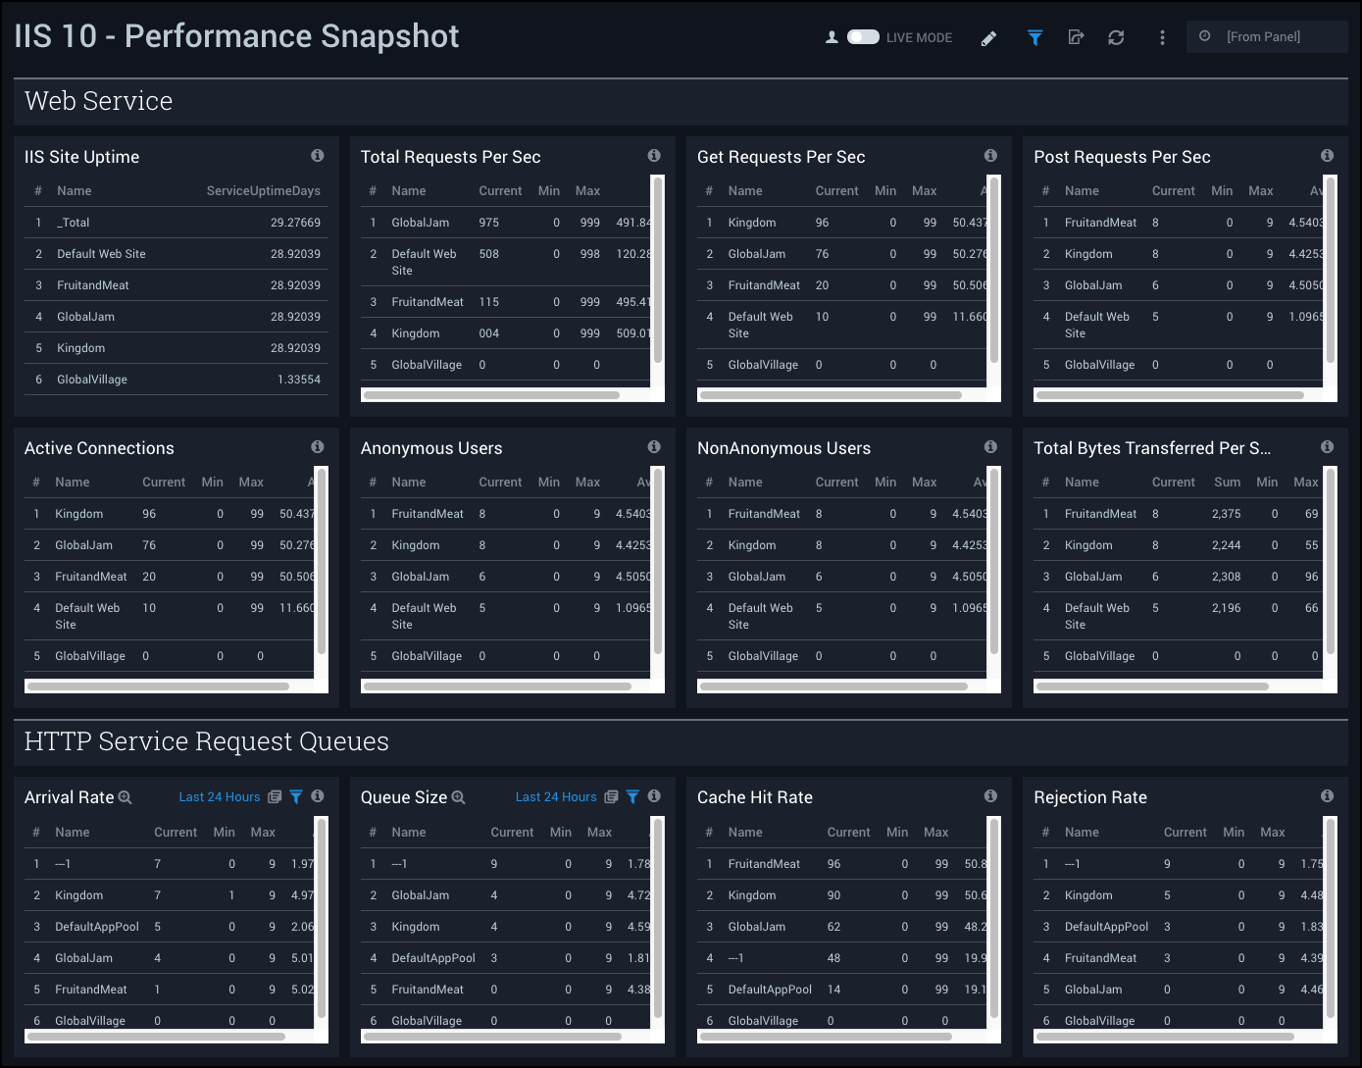Click the Web Service section heading
Image resolution: width=1362 pixels, height=1068 pixels.
click(x=98, y=101)
